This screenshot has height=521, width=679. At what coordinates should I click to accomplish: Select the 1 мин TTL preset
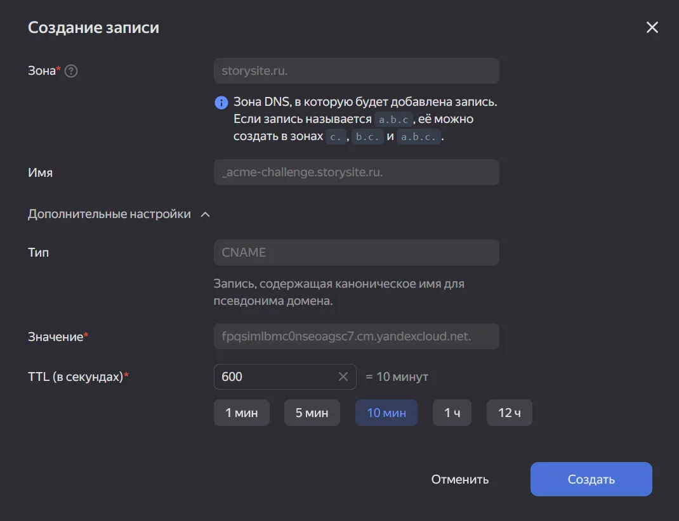(x=241, y=412)
